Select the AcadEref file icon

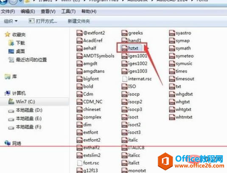click(79, 41)
